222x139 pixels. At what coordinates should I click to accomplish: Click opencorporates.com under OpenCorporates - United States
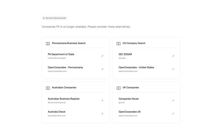click(128, 71)
